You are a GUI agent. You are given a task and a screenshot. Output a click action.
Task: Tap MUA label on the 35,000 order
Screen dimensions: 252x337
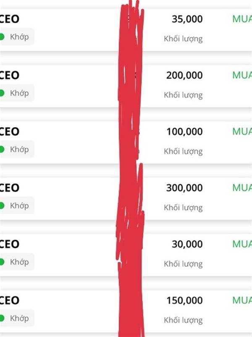(242, 19)
